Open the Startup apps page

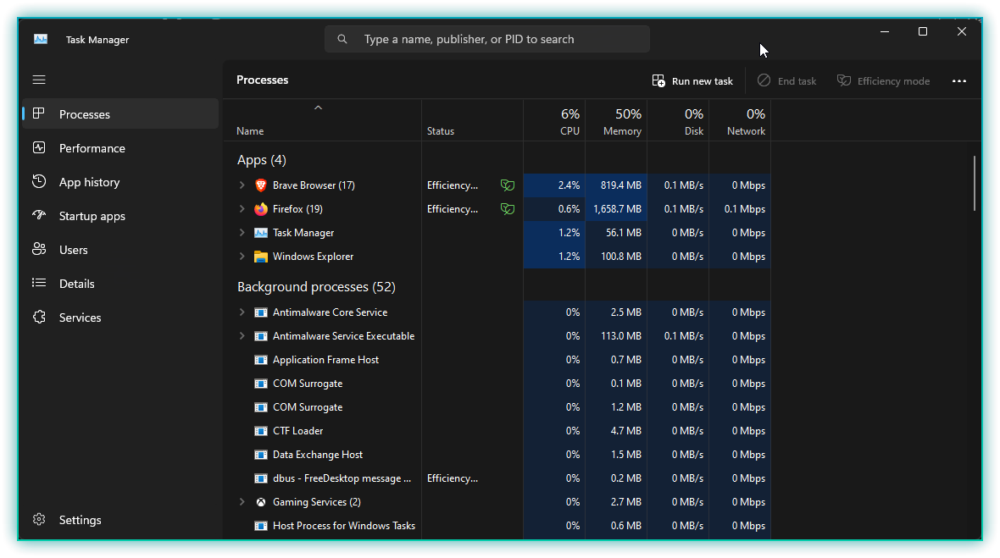tap(92, 216)
